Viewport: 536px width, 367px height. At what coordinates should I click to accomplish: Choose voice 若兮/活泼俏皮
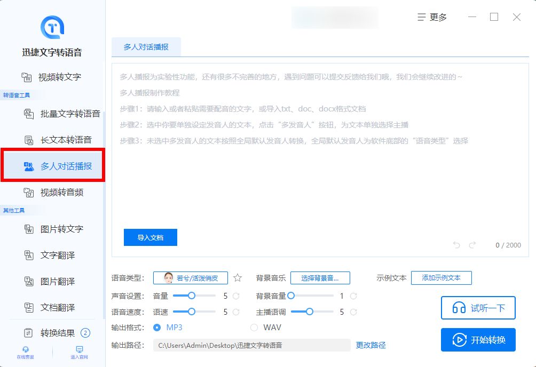(191, 278)
